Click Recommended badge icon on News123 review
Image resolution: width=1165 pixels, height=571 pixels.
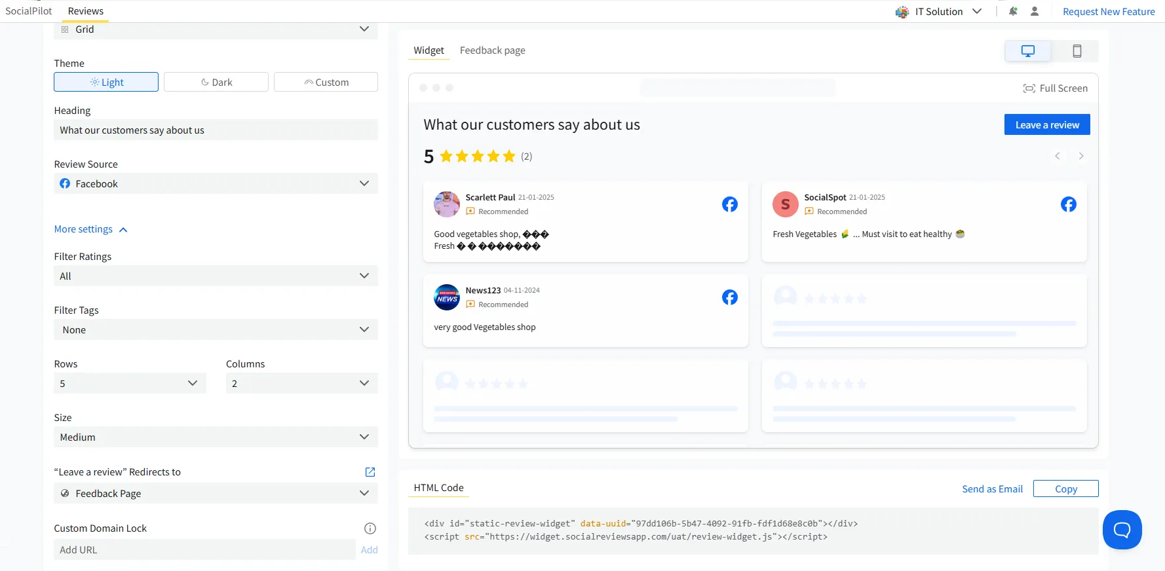point(470,304)
